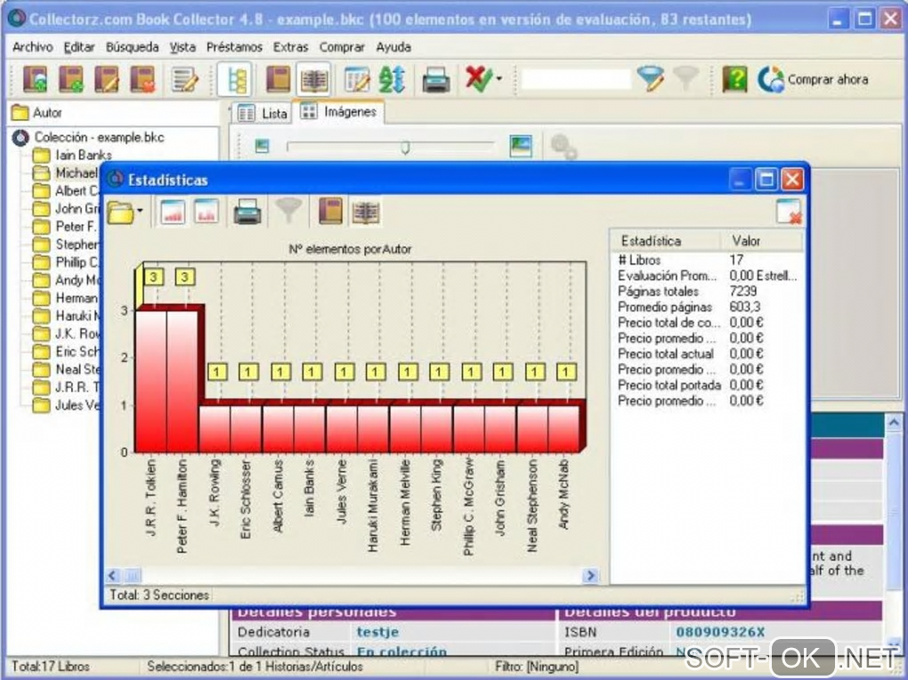
Task: Open the folder dropdown arrow in Estadísticas
Action: click(x=140, y=212)
